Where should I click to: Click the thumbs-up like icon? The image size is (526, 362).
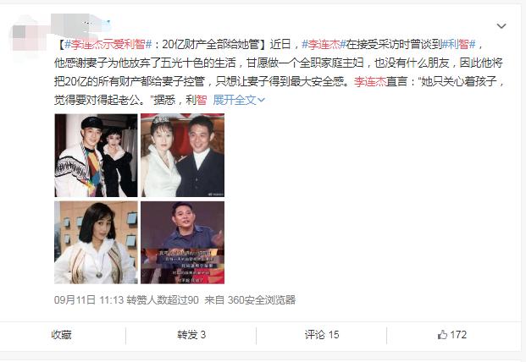pos(442,335)
